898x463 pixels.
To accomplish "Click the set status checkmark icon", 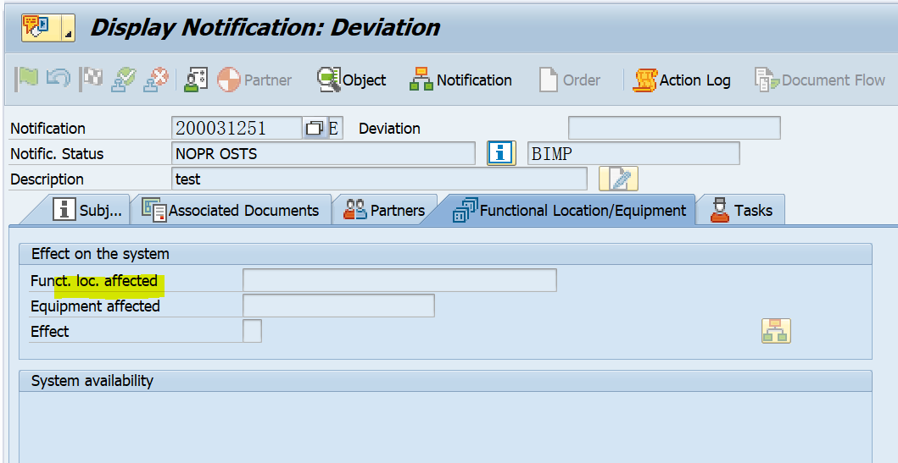I will (x=124, y=80).
